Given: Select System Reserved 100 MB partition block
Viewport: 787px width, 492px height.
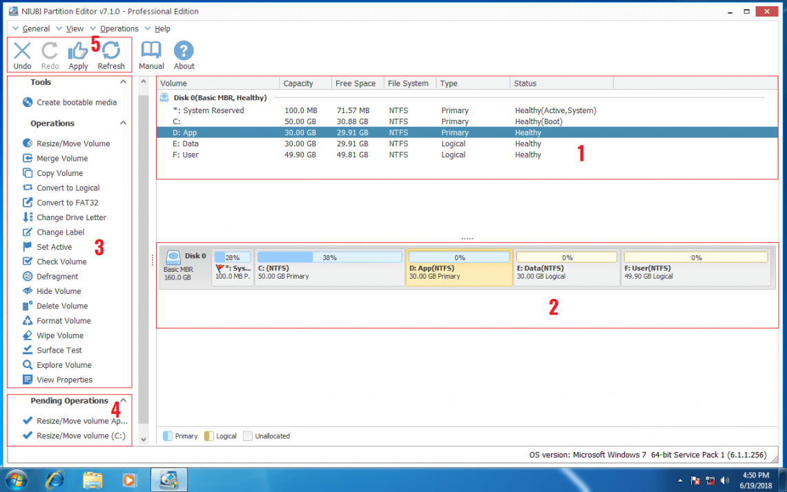Looking at the screenshot, I should coord(233,268).
